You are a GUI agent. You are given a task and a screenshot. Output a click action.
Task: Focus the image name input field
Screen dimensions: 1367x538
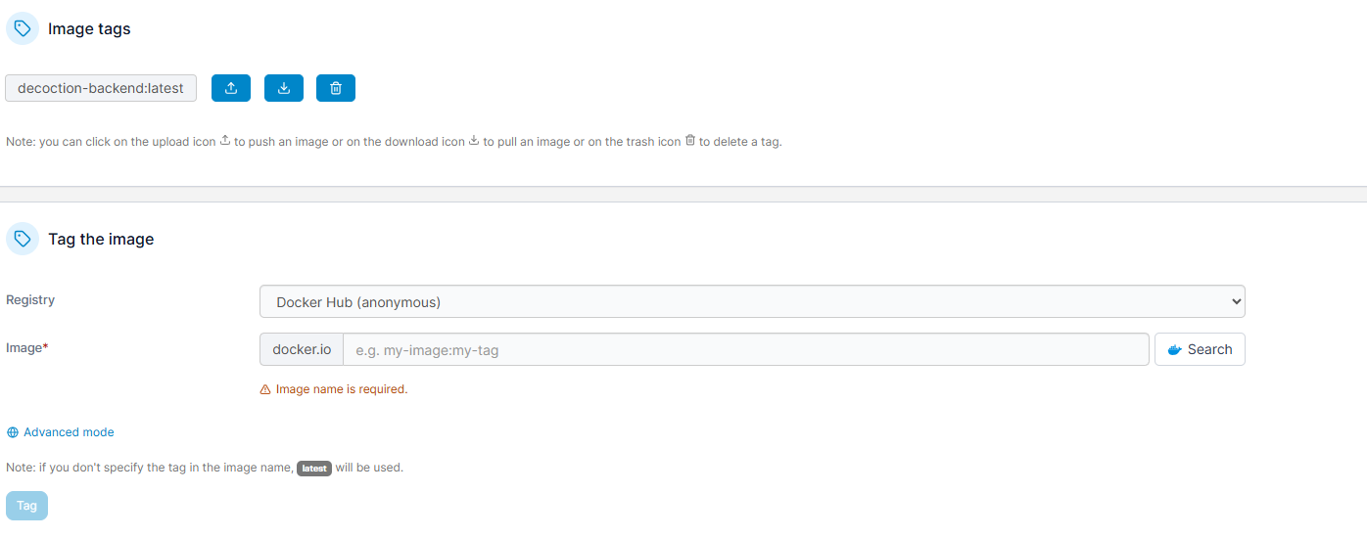(x=745, y=349)
